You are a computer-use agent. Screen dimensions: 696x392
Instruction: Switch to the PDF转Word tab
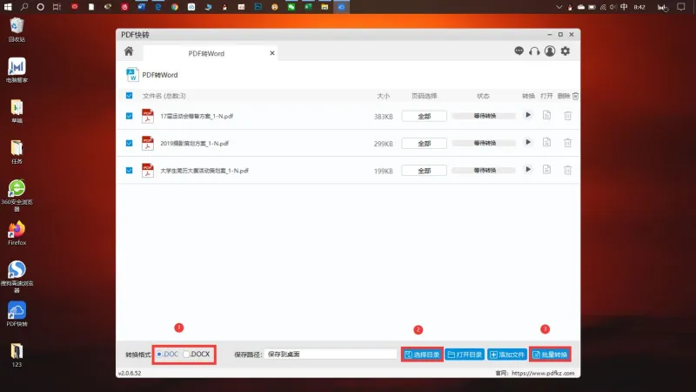(x=206, y=53)
